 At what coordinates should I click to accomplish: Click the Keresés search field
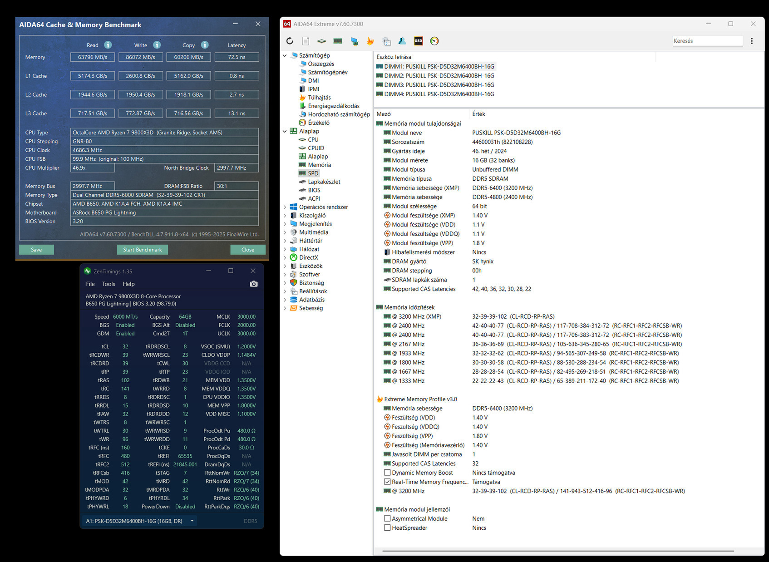point(707,41)
